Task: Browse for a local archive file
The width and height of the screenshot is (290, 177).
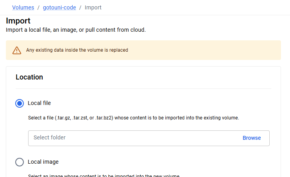Action: (252, 138)
